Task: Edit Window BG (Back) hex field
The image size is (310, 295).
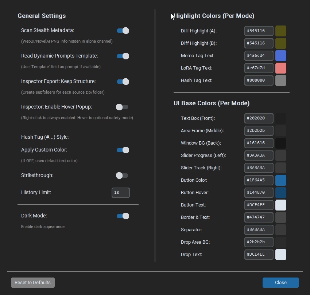Action: click(259, 143)
